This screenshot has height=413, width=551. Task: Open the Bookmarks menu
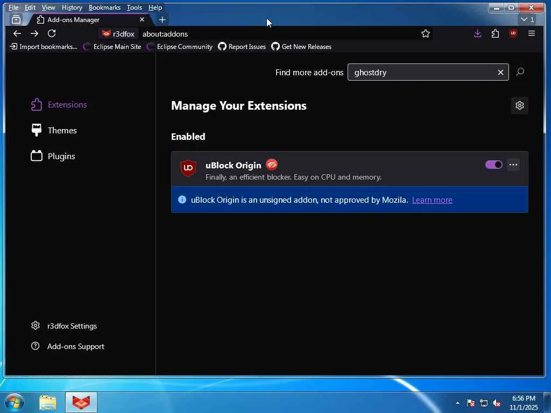click(x=104, y=8)
